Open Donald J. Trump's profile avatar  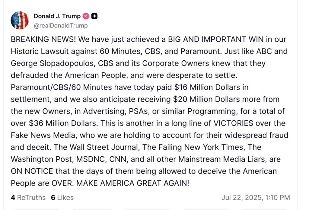[20, 20]
